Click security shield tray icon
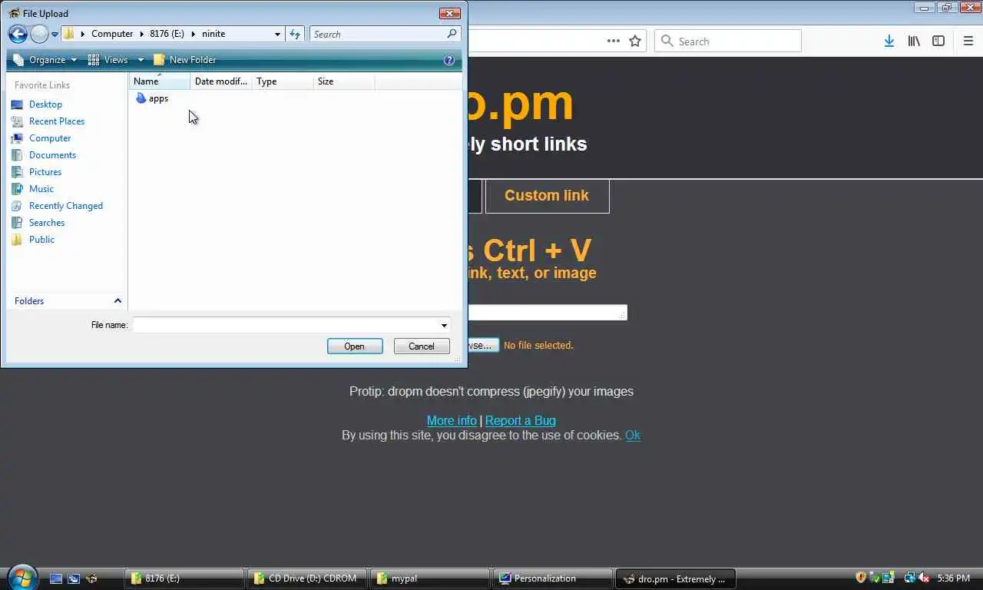Viewport: 983px width, 590px height. [861, 578]
